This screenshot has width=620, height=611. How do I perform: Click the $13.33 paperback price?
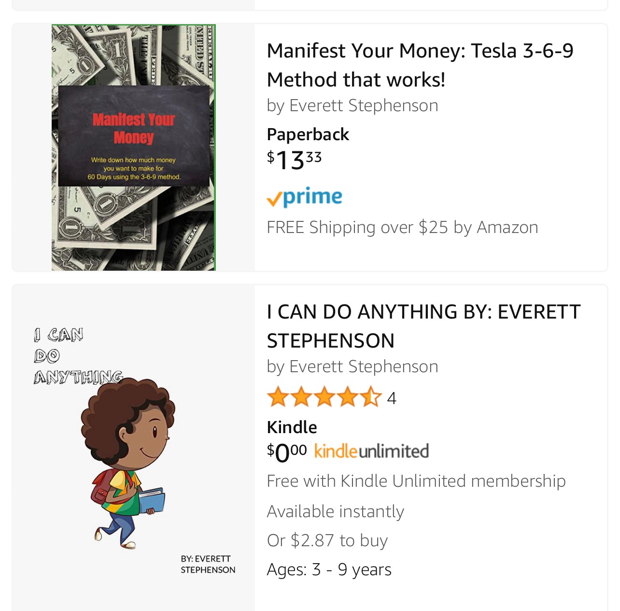(294, 160)
